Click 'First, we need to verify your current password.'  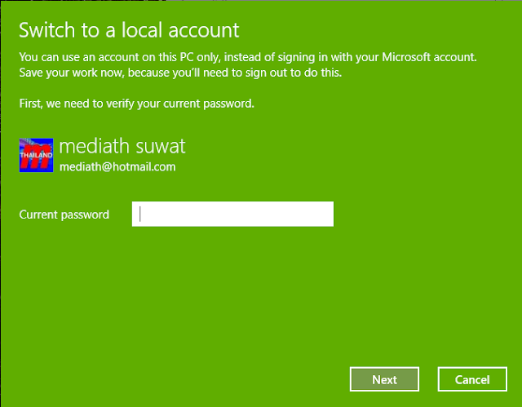click(x=136, y=104)
